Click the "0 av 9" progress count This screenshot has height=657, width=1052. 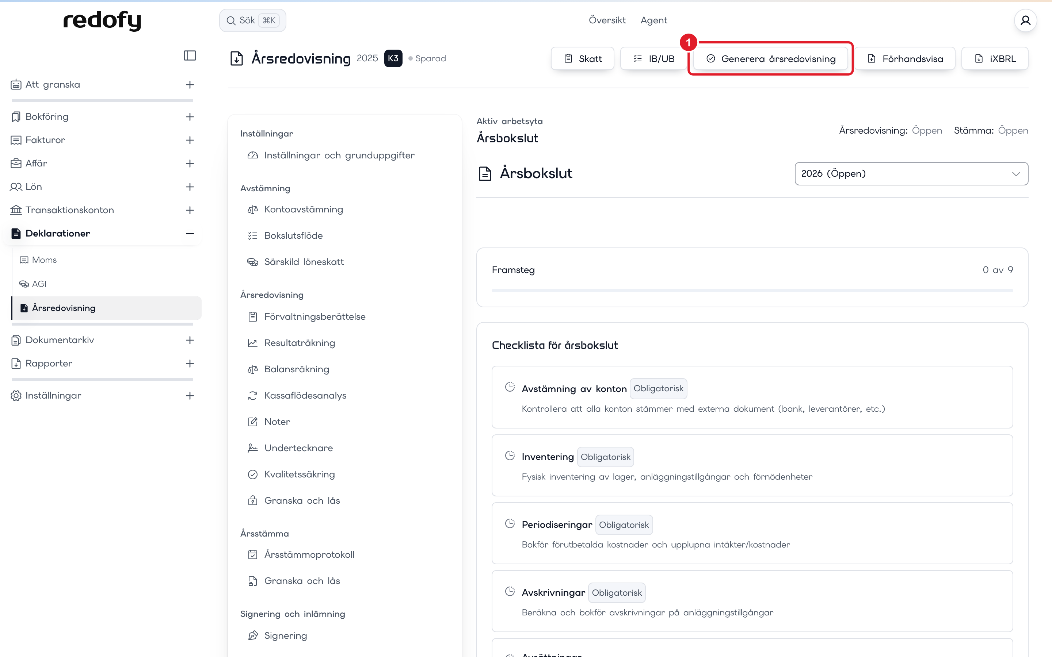998,270
